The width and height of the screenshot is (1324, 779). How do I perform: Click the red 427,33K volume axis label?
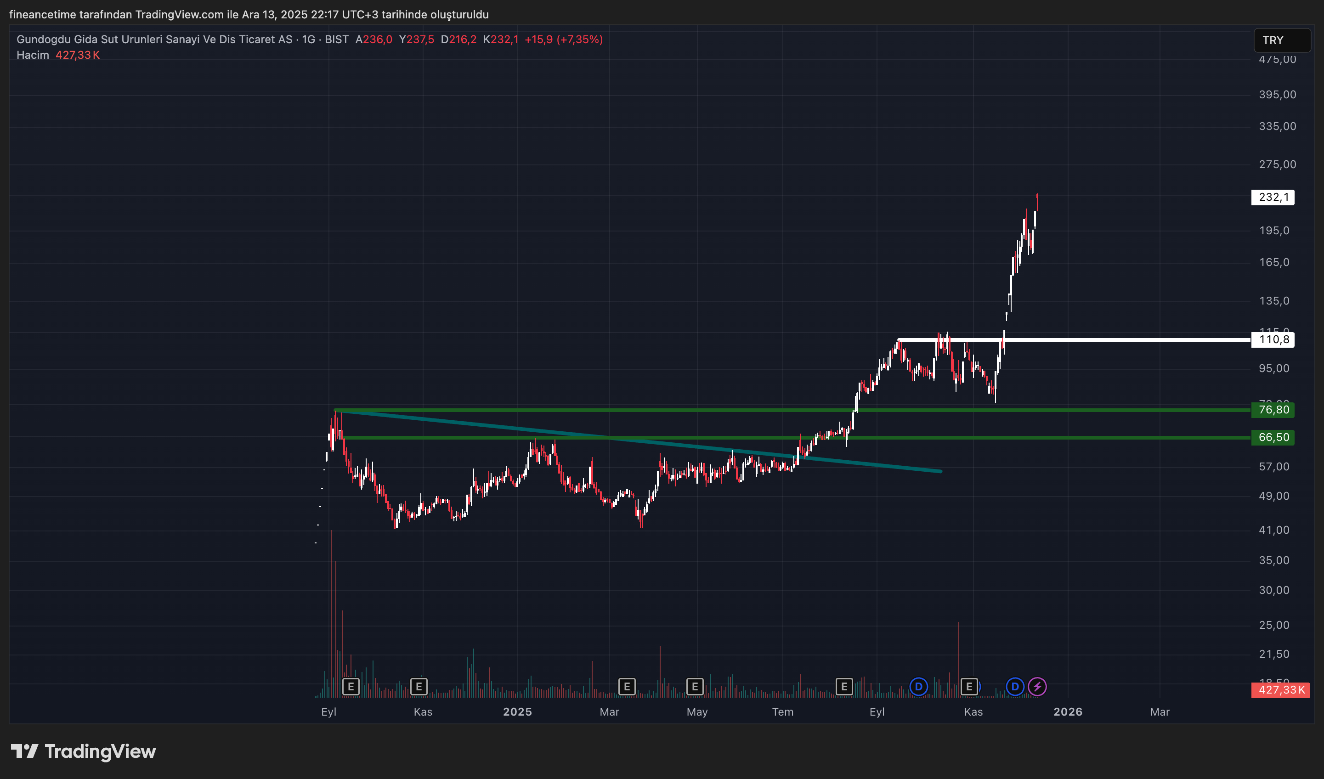[x=1280, y=690]
